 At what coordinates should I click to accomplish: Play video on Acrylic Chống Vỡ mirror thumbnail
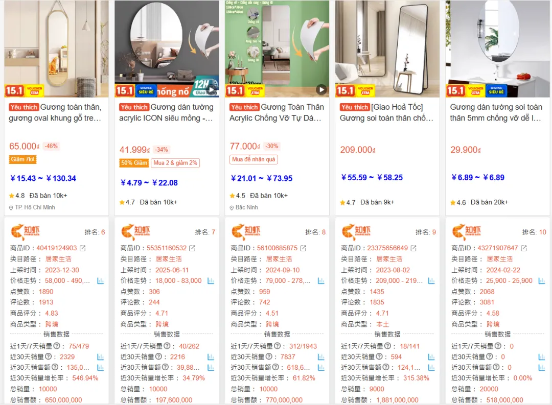321,89
